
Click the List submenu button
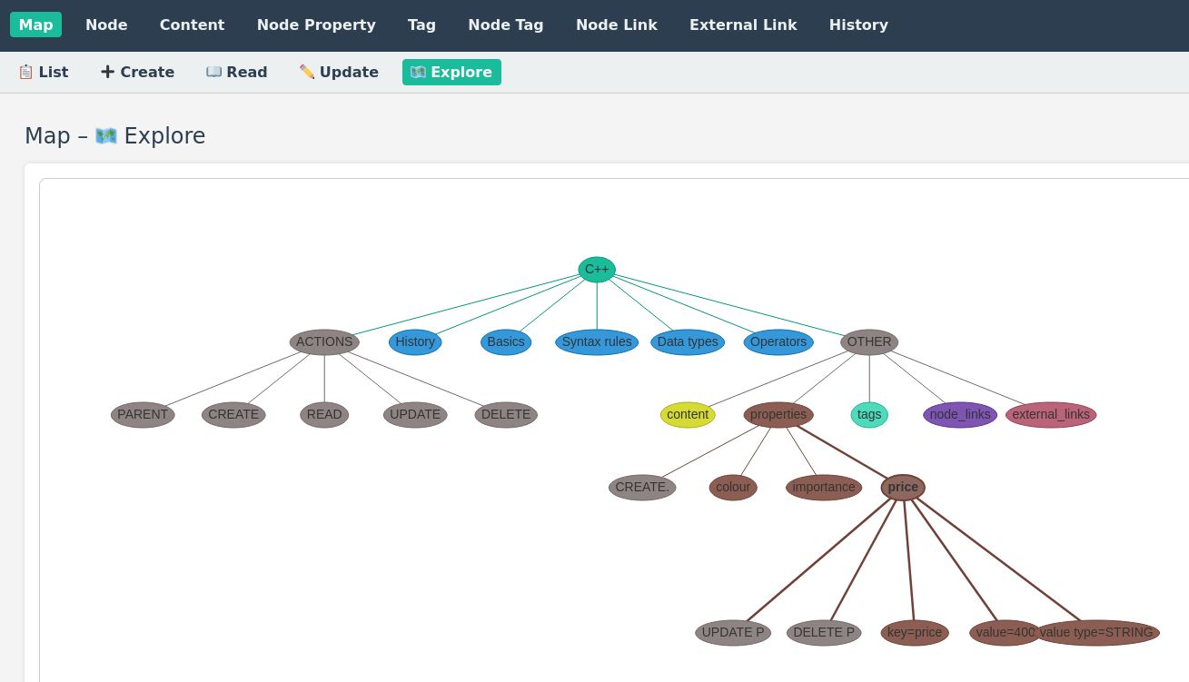(x=43, y=72)
